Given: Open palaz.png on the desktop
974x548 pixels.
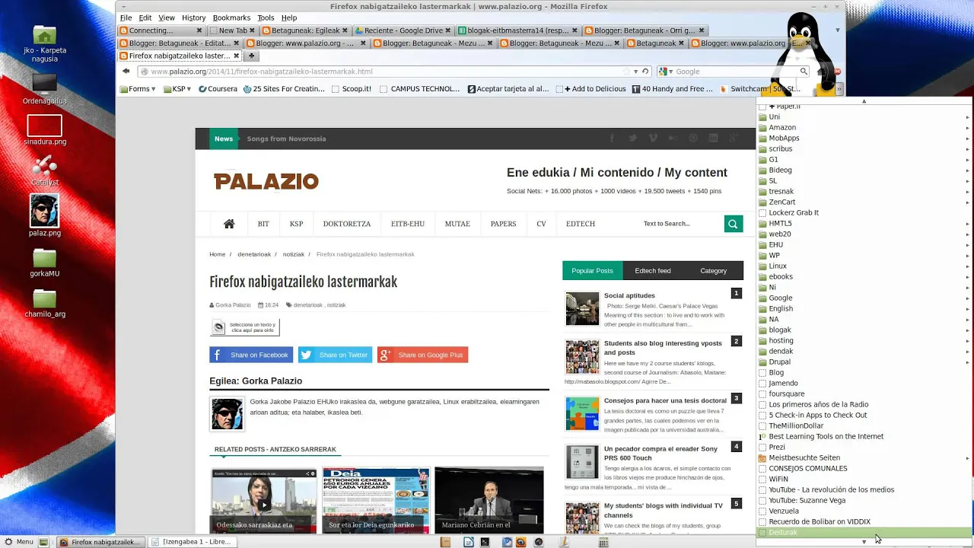Looking at the screenshot, I should (x=45, y=215).
